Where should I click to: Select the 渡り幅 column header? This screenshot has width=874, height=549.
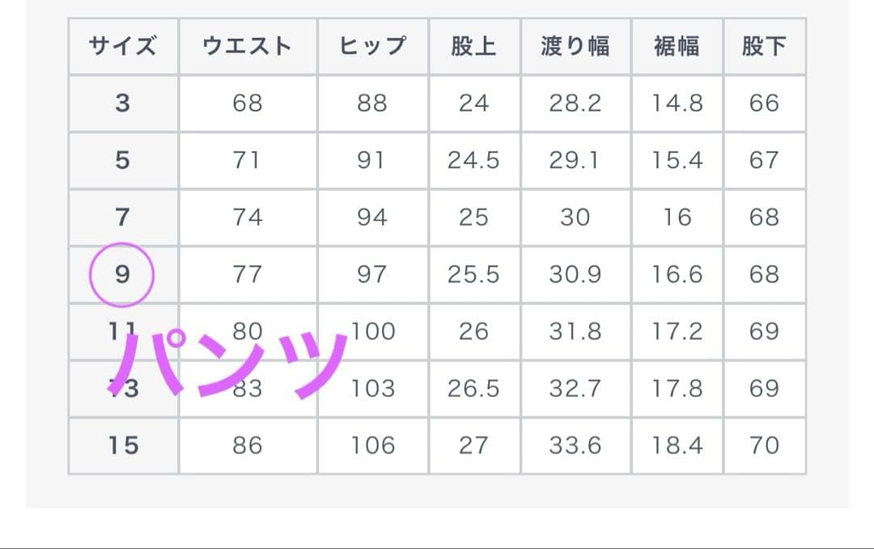575,46
